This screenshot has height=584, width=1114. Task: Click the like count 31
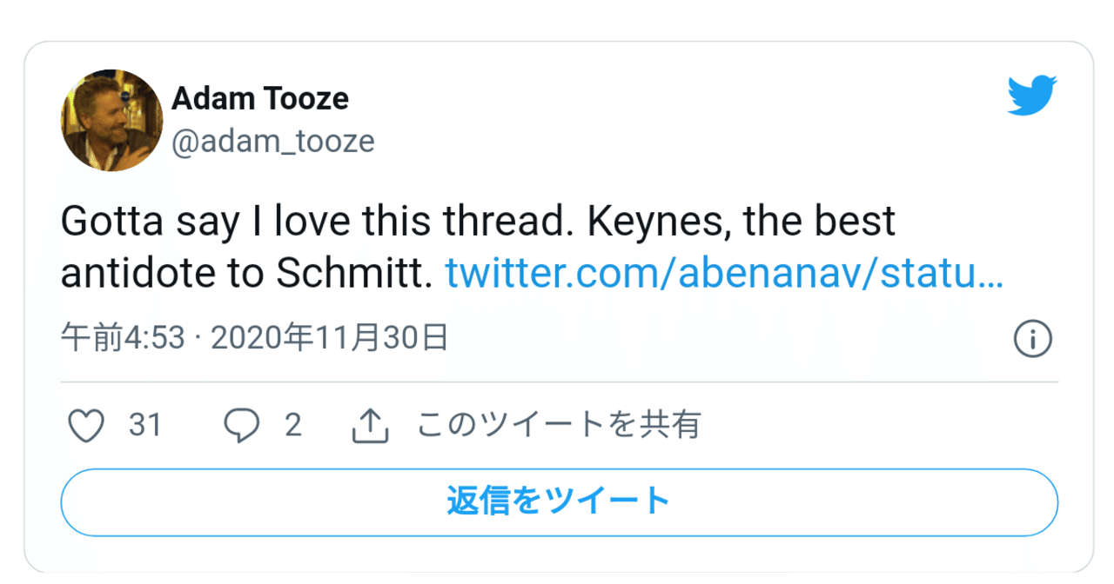click(x=145, y=426)
